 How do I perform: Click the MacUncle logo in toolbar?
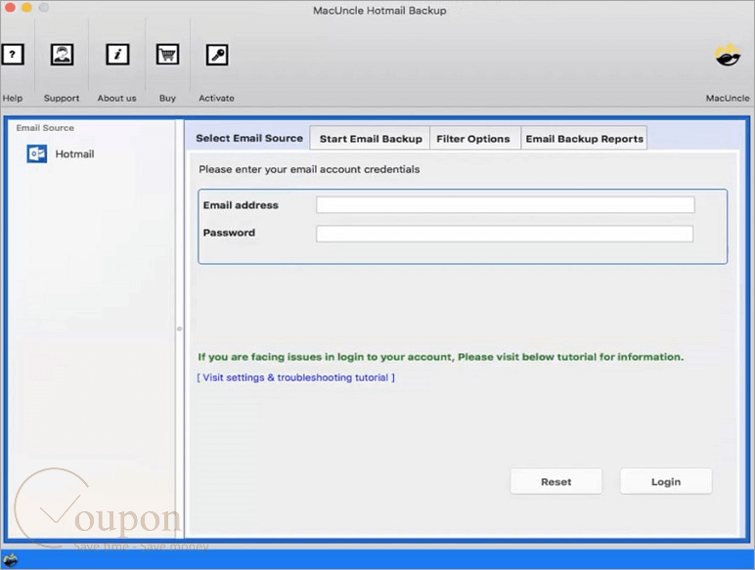(x=728, y=55)
